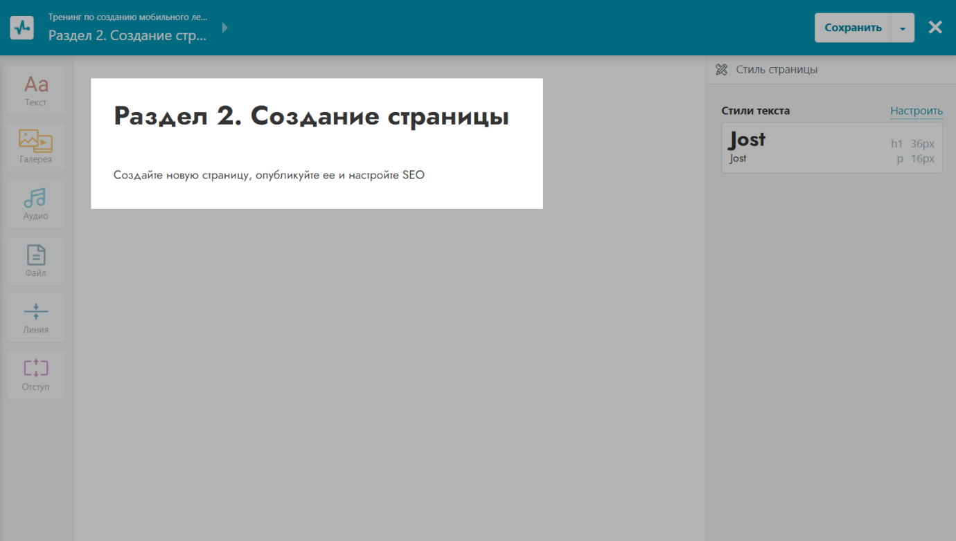Click the paragraph starting with Создайте новую страницу

click(269, 175)
